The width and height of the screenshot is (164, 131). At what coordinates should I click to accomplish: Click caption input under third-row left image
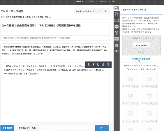pos(129,121)
